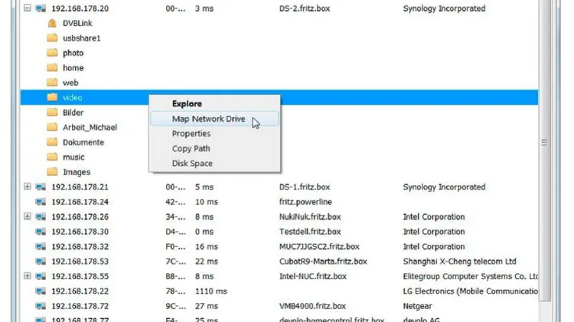Viewport: 574px width, 322px height.
Task: Expand the 192.168.178.55 node
Action: pos(27,276)
